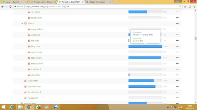Viewport: 197px width, 110px height.
Task: Close the ratuu — Steemit tab
Action: click(27, 2)
